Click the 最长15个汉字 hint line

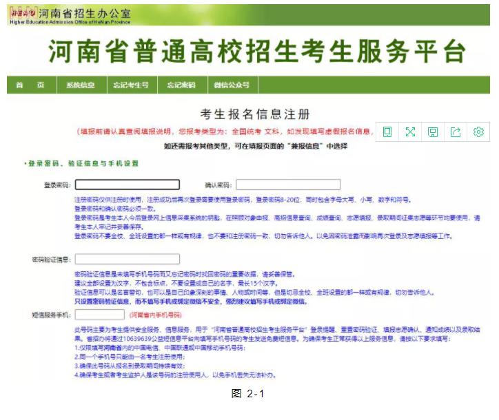coord(176,283)
